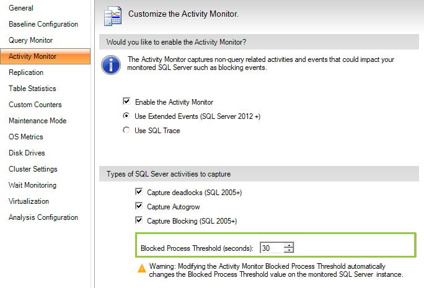The image size is (424, 288).
Task: Disable Capture Blocking (SQL 2005+) checkbox
Action: coord(138,221)
